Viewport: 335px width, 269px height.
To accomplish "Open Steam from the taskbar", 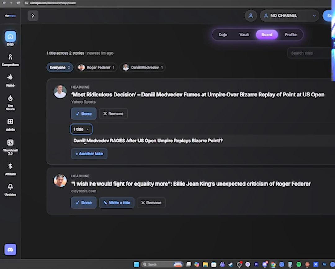I will tap(230, 264).
